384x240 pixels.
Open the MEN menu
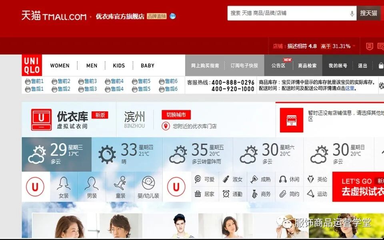pos(92,66)
